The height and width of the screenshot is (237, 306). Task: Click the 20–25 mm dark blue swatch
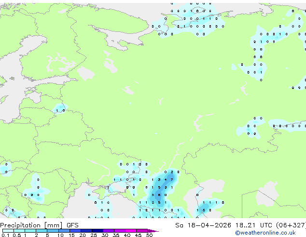coord(86,231)
